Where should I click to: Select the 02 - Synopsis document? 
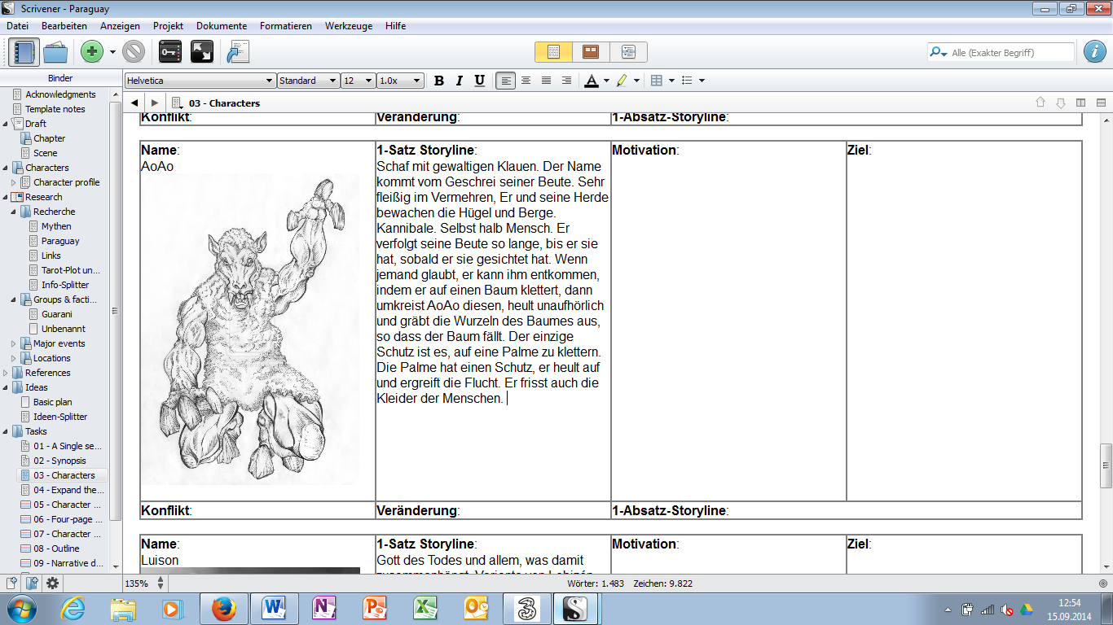[59, 461]
